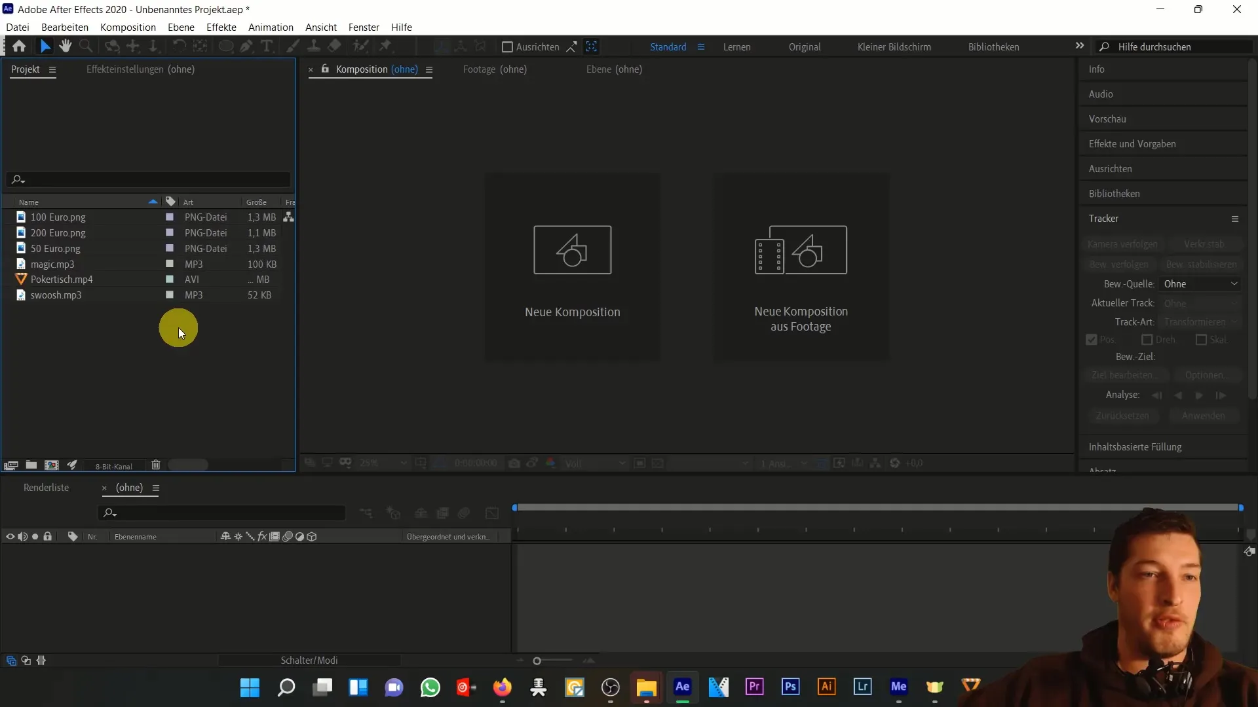The image size is (1258, 707).
Task: Select the Selection arrow tool
Action: coord(45,46)
